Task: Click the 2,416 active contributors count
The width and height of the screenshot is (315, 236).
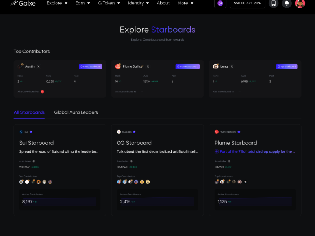Action: coord(125,202)
